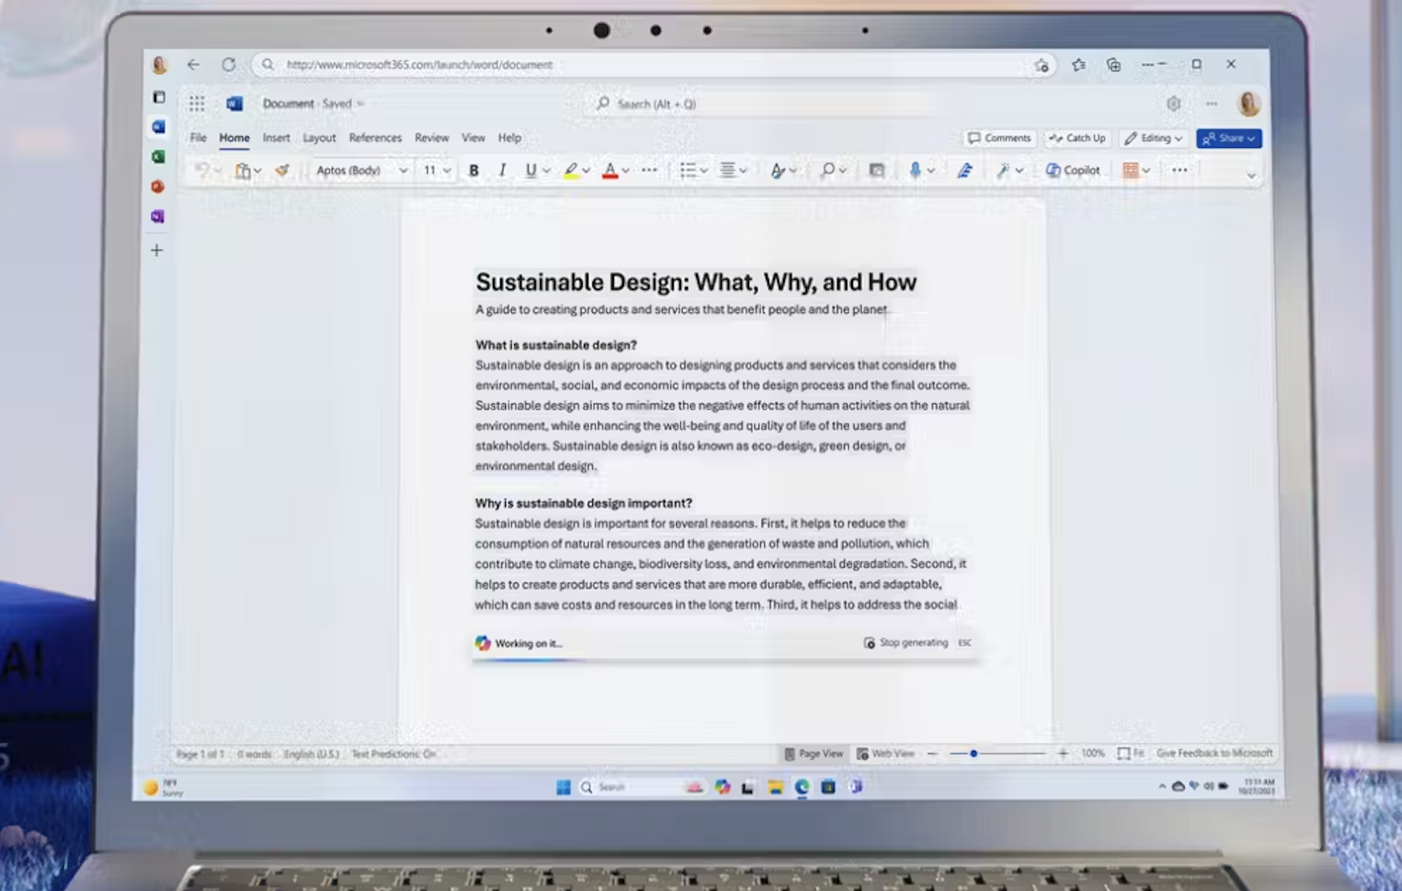The width and height of the screenshot is (1402, 891).
Task: Add a new app with sidebar plus
Action: [157, 251]
